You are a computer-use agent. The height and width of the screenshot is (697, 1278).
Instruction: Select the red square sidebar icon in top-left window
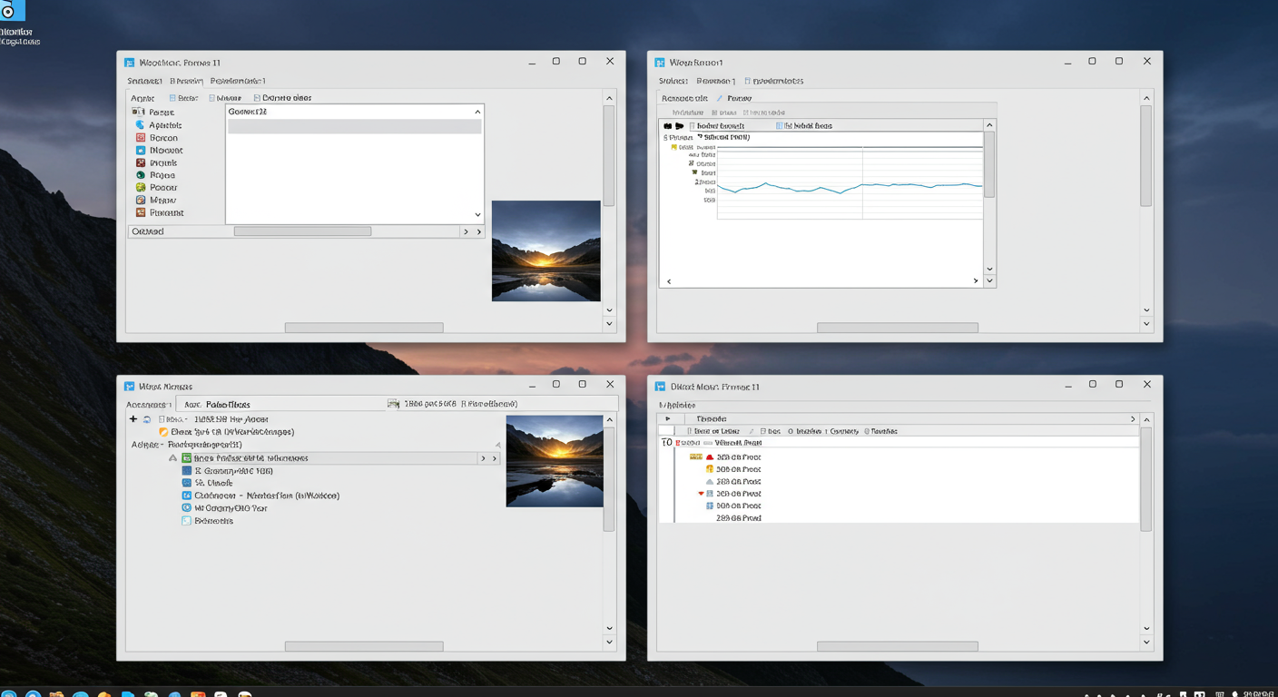pyautogui.click(x=141, y=138)
